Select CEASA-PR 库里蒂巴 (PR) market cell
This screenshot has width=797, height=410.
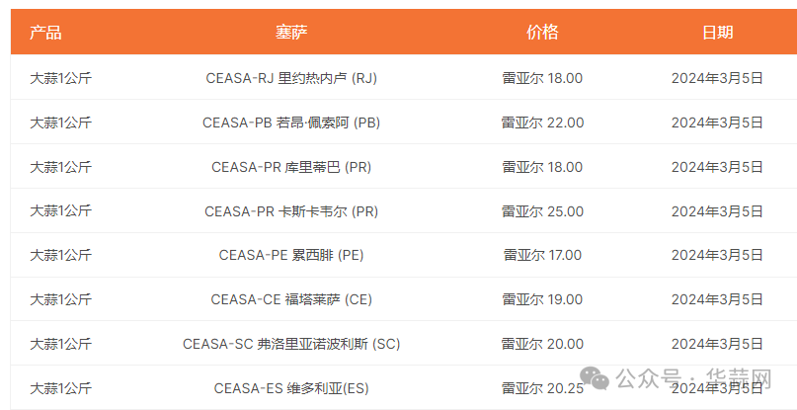[291, 167]
